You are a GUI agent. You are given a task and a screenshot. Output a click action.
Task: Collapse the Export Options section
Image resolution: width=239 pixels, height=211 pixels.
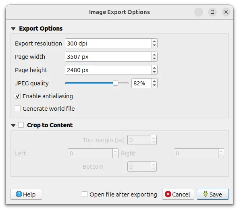pos(13,29)
